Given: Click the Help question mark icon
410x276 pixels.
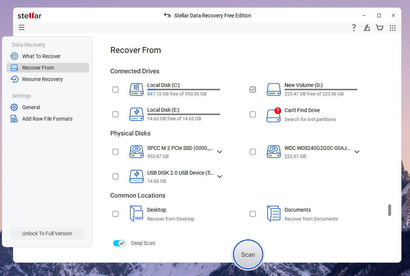Looking at the screenshot, I should (x=354, y=28).
